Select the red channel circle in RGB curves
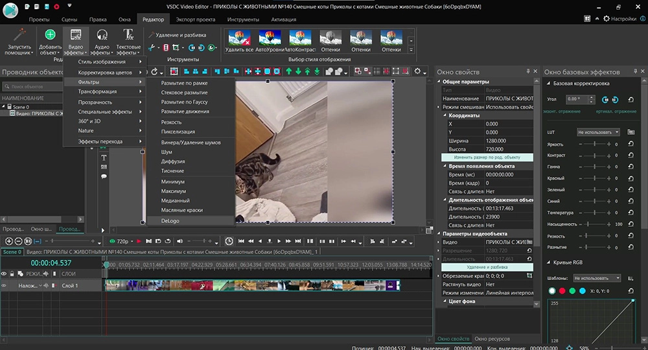 (561, 291)
